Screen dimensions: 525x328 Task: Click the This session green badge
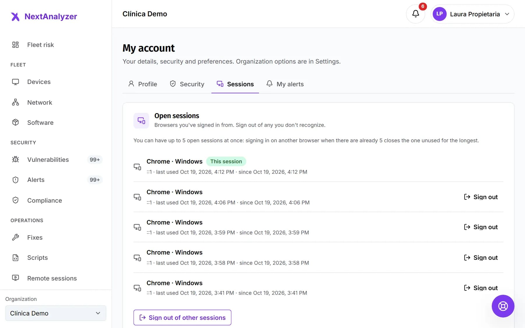click(x=226, y=161)
